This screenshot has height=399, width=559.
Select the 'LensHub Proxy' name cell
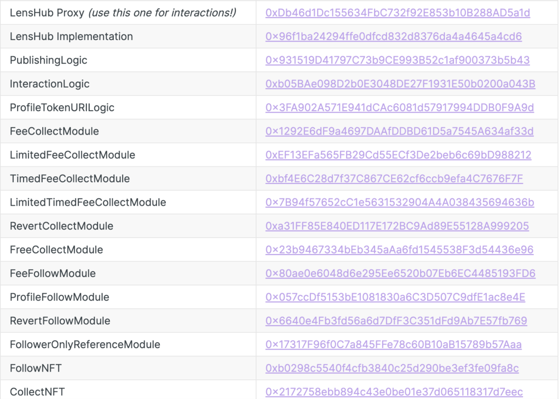coord(128,13)
